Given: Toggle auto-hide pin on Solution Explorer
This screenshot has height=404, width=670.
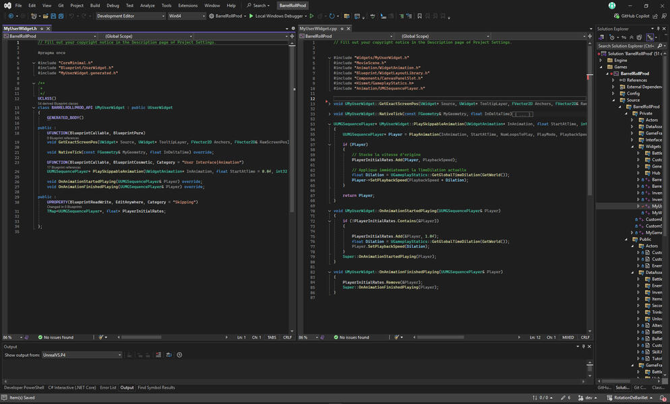Looking at the screenshot, I should 658,29.
